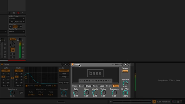Select Right delay time 2
This screenshot has width=185, height=104.
click(x=21, y=74)
